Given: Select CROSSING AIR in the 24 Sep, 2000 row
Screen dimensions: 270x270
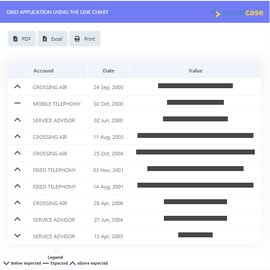Looking at the screenshot, I should [50, 87].
